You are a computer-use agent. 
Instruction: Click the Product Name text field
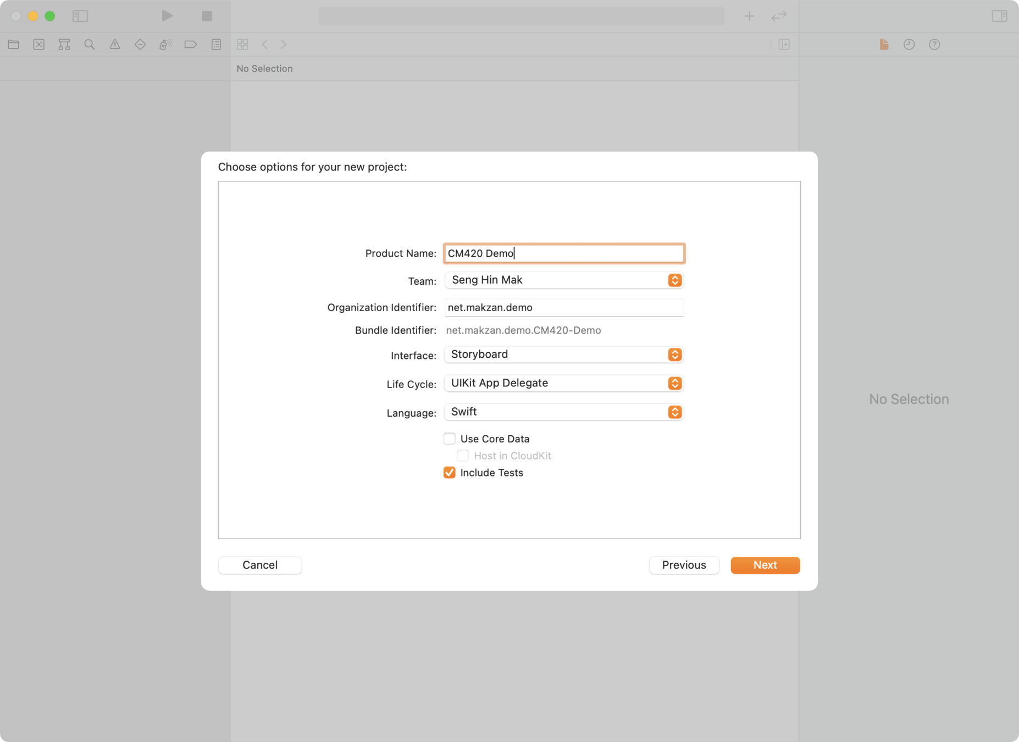pos(564,253)
